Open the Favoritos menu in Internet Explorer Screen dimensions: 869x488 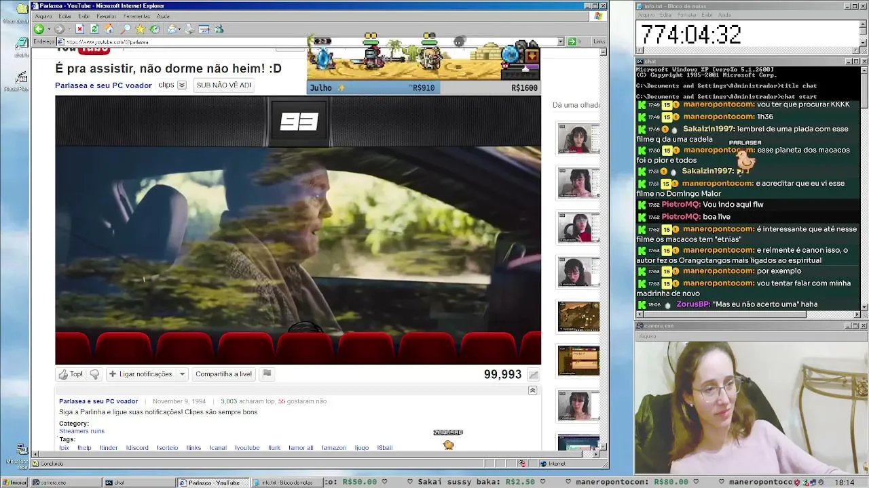(x=107, y=16)
